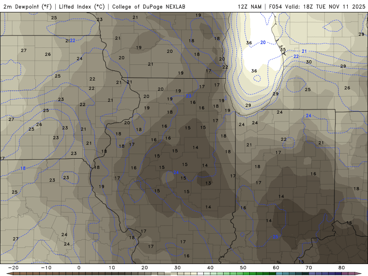The width and height of the screenshot is (368, 276).
Task: Click the blue '20' contour label over Lake Michigan
Action: 263,42
